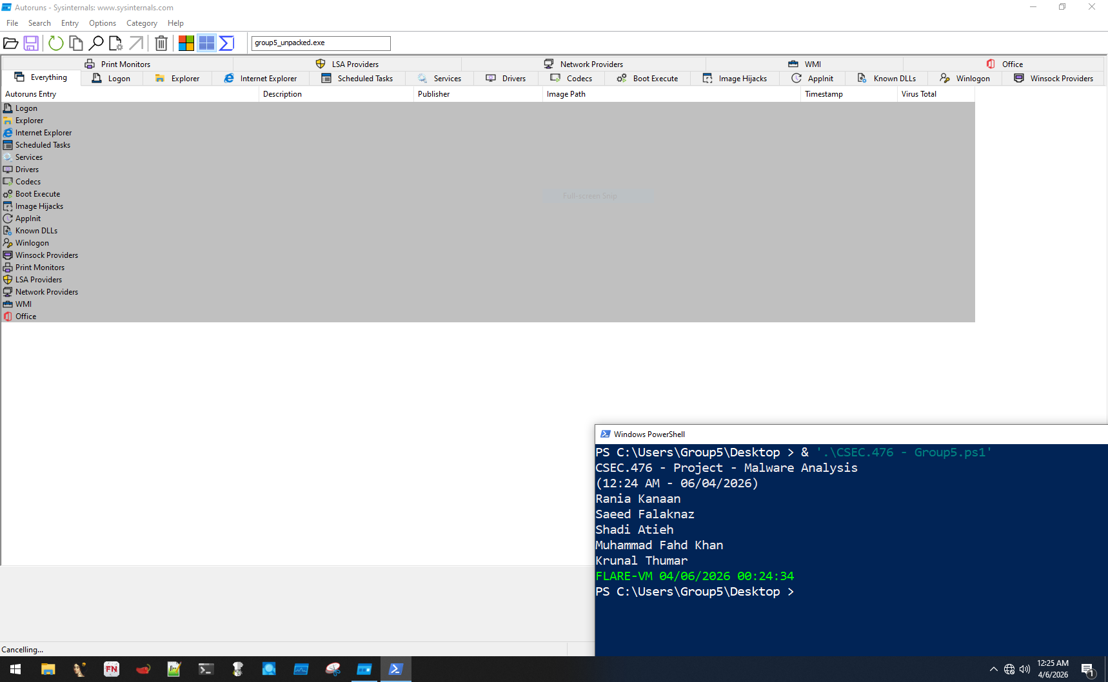Viewport: 1108px width, 682px height.
Task: Click the Timestamp column header
Action: tap(824, 93)
